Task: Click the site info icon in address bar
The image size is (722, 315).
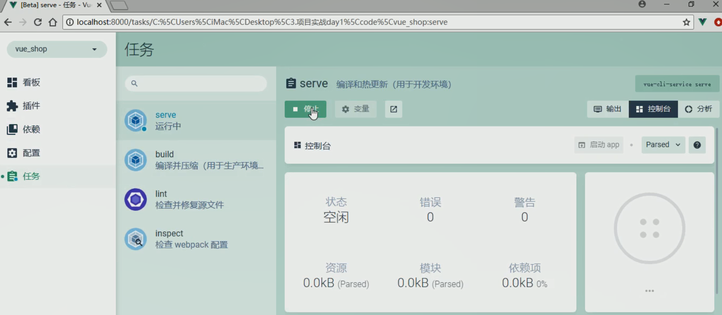Action: tap(70, 22)
